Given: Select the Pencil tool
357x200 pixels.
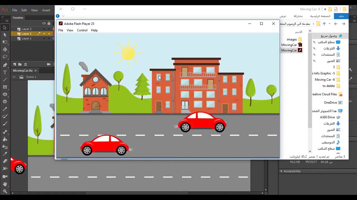Looking at the screenshot, I should point(5,109).
